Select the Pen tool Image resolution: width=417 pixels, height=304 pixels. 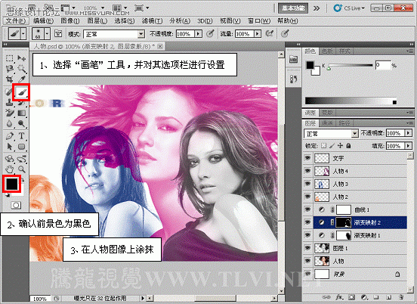coord(10,136)
